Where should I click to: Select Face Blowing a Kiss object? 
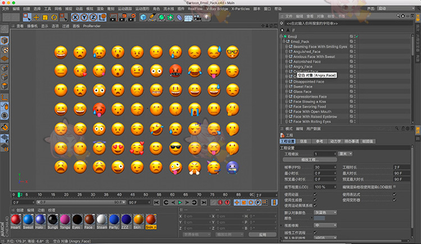(309, 102)
